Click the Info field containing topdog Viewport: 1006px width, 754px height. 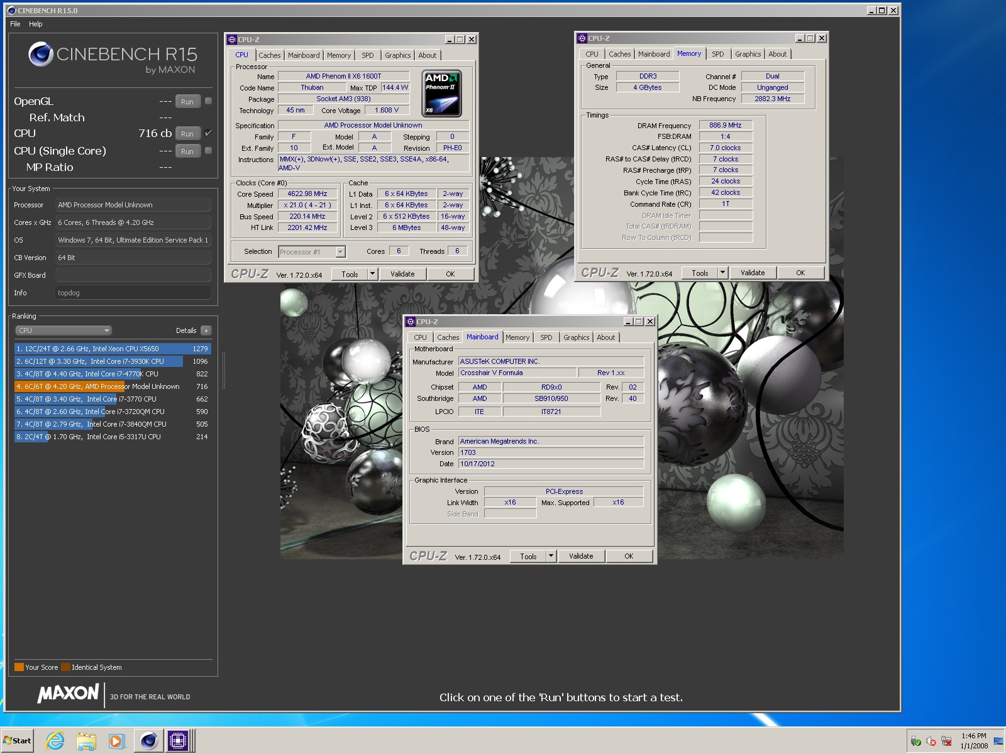tap(133, 293)
